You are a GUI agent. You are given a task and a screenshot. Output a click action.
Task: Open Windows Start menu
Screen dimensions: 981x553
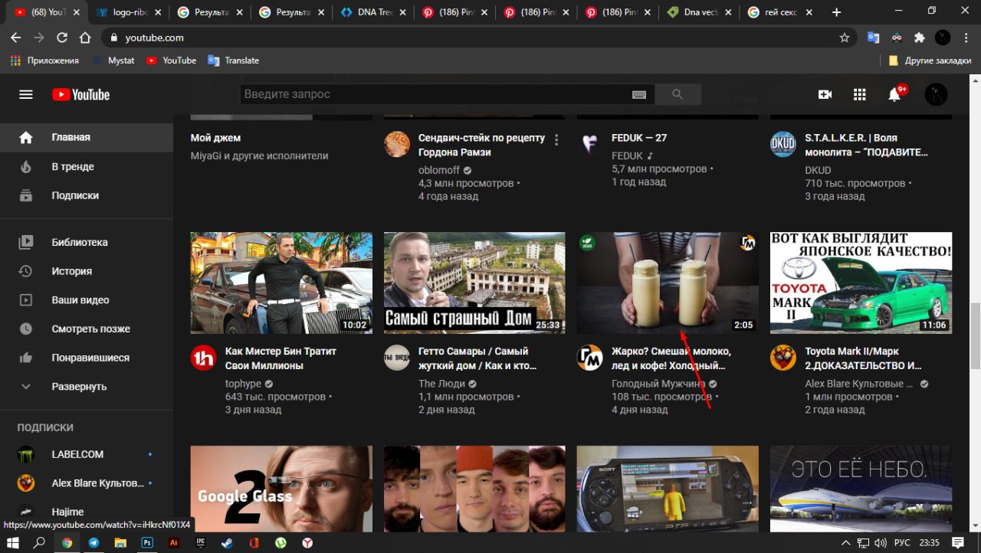(13, 542)
